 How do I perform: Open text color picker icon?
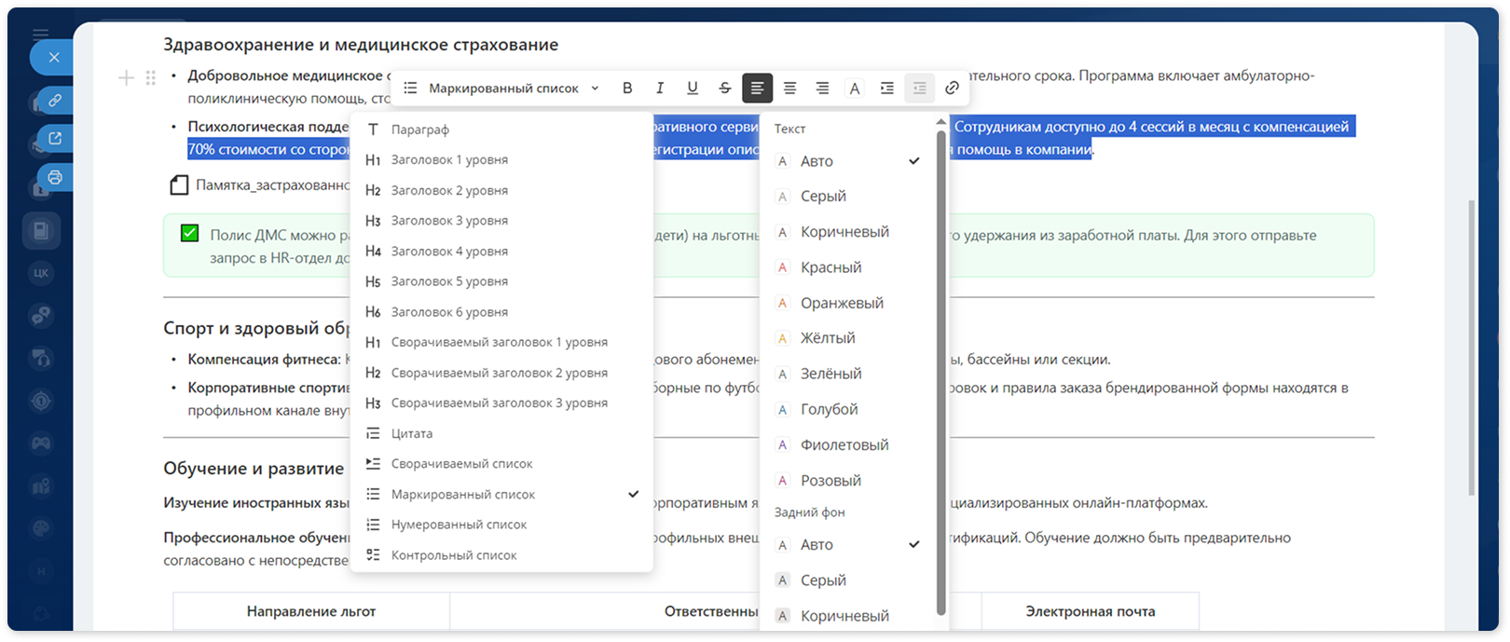pos(854,88)
